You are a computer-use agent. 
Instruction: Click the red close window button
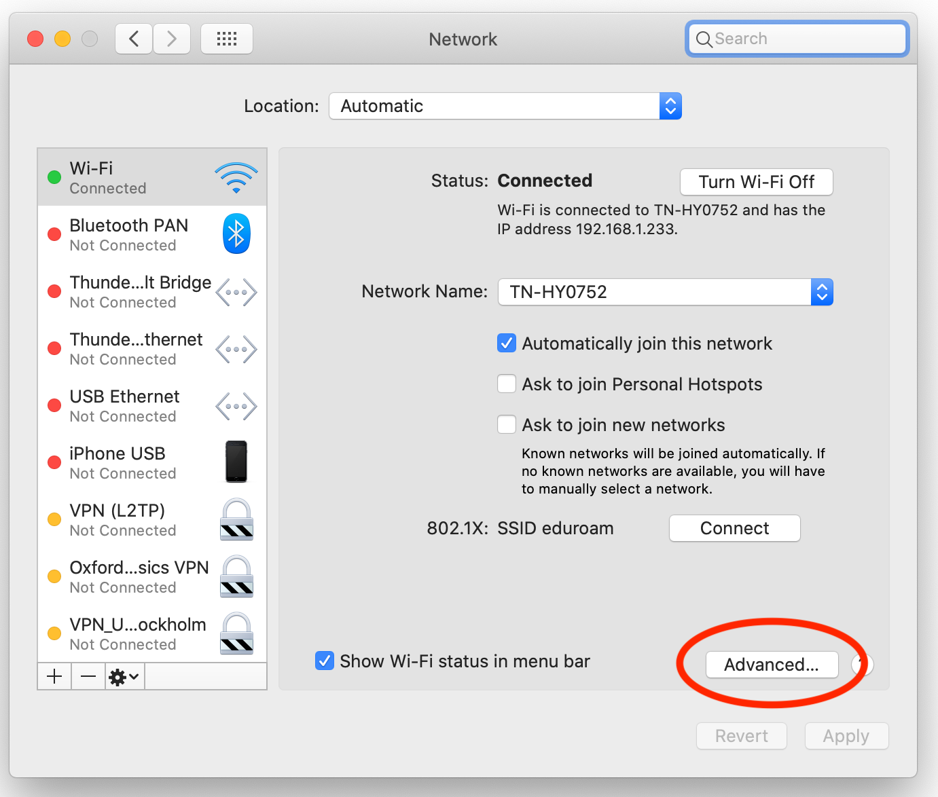(x=35, y=39)
